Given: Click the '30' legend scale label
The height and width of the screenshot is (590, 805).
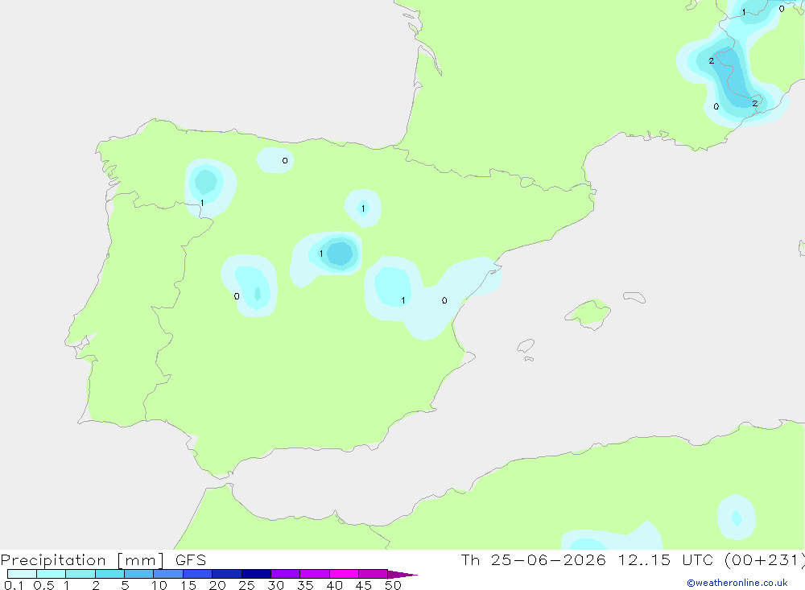Looking at the screenshot, I should tap(275, 585).
